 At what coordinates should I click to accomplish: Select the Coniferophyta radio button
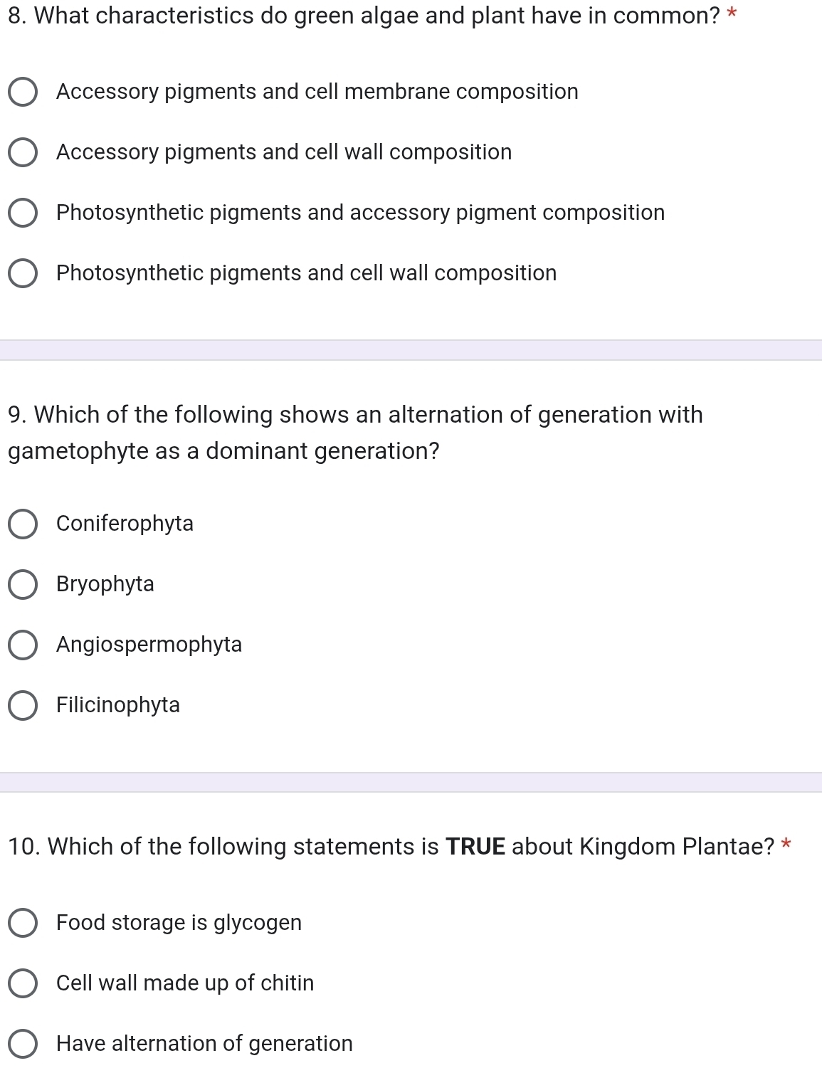pyautogui.click(x=23, y=524)
